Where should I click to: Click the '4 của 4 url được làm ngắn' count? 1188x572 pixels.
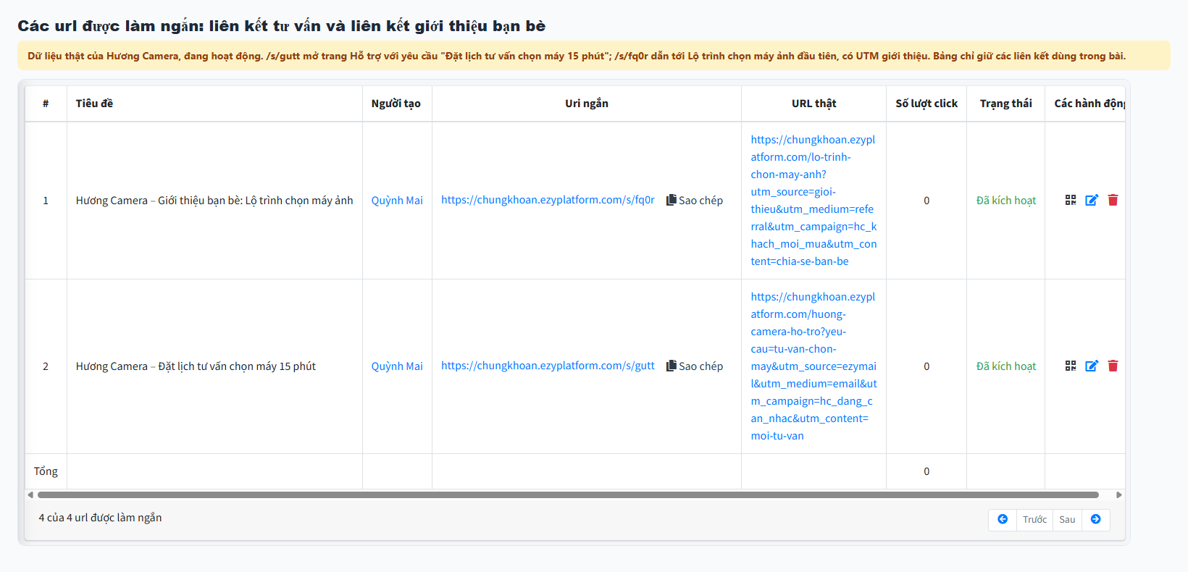pos(100,518)
